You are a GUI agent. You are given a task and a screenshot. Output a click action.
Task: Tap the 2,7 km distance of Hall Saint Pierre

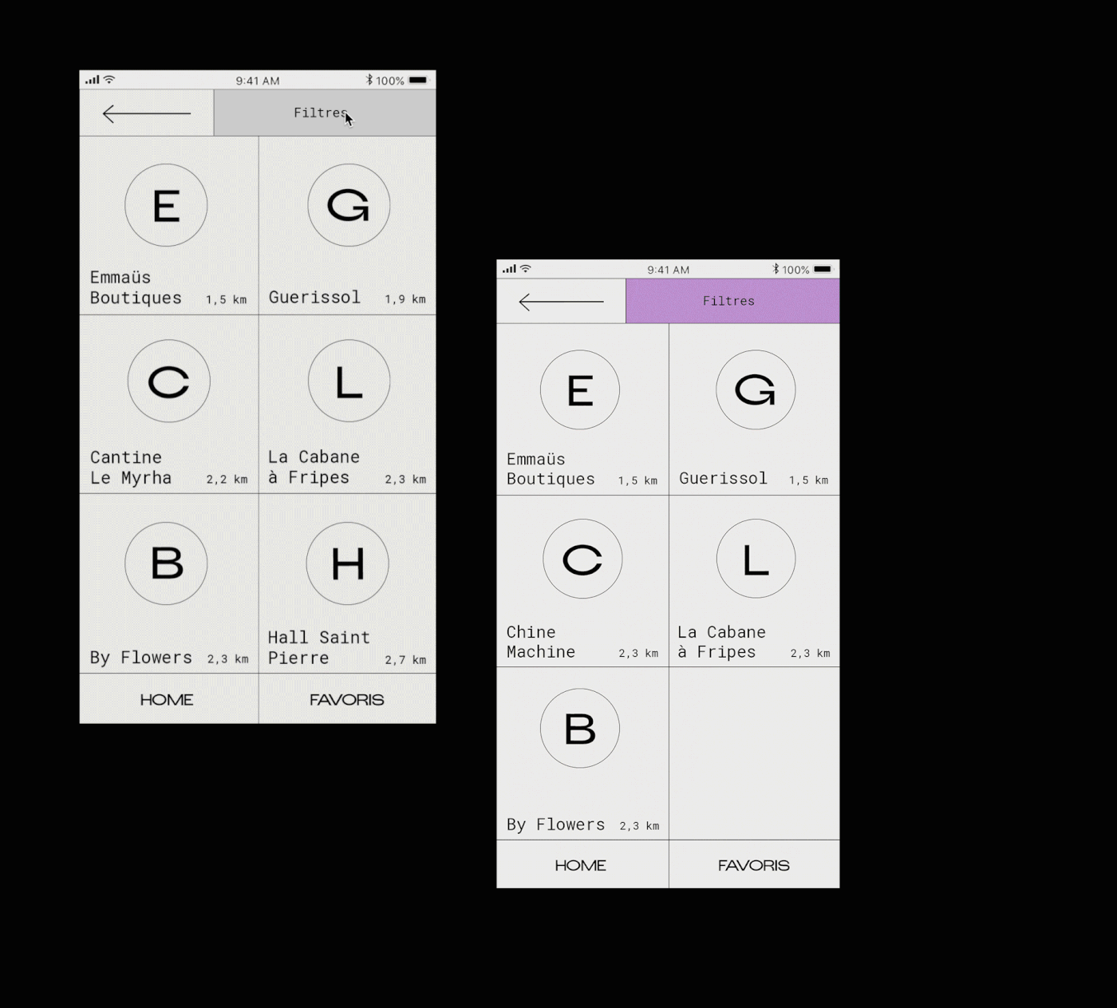(405, 660)
